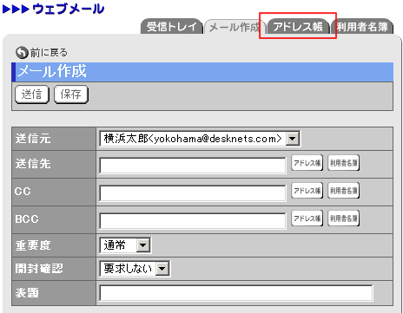Open アドレス帳 for the 送信先 row
The height and width of the screenshot is (313, 403).
pyautogui.click(x=307, y=163)
